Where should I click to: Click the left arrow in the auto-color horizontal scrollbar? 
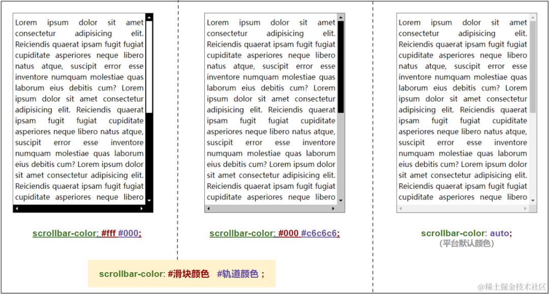point(401,209)
